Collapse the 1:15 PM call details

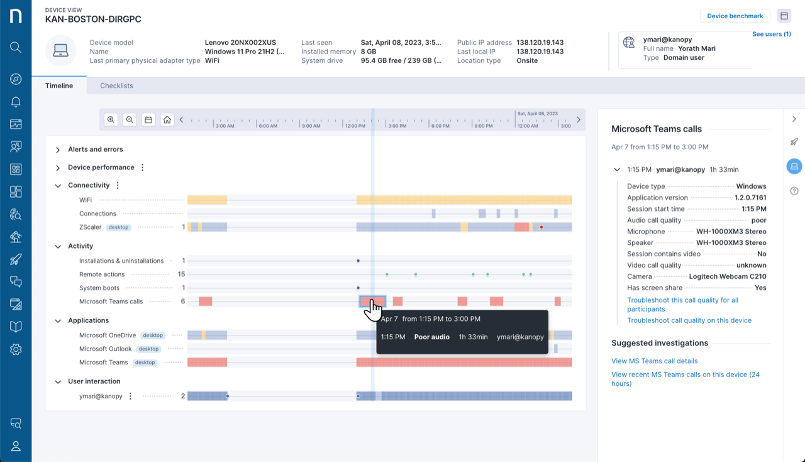pos(618,170)
